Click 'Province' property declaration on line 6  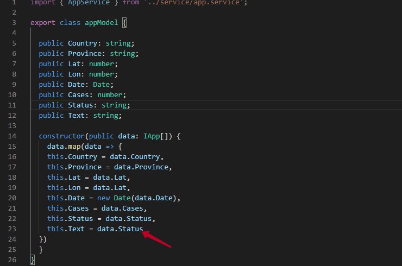(x=85, y=54)
